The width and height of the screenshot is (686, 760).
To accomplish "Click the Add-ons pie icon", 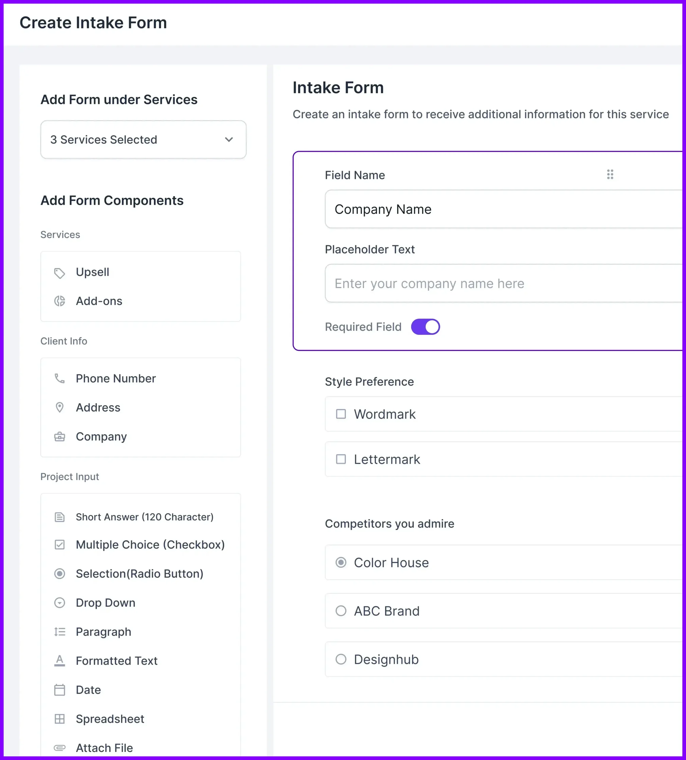I will (60, 301).
